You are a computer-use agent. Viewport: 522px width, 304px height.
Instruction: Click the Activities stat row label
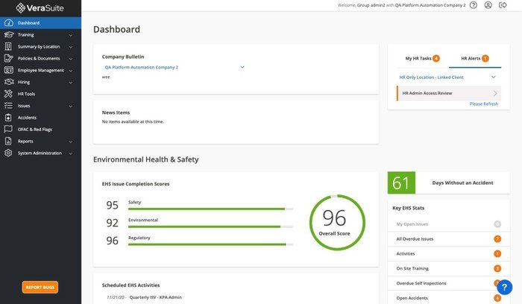click(x=406, y=254)
